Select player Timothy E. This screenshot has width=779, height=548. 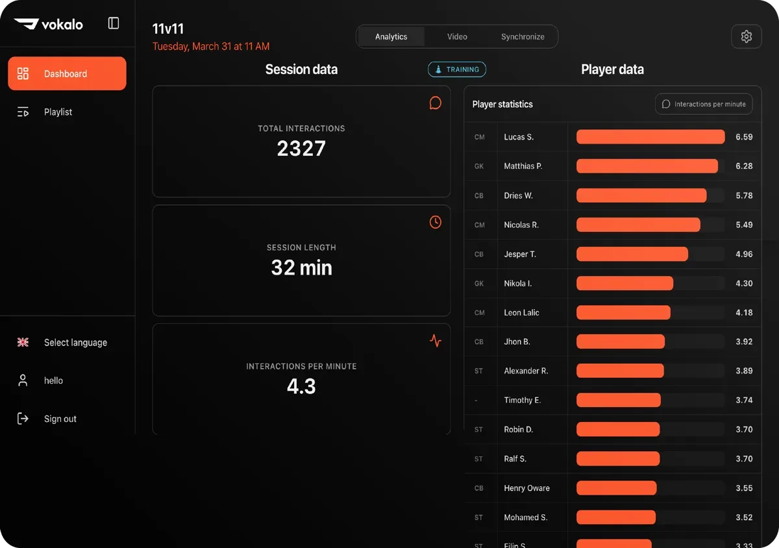pos(523,400)
